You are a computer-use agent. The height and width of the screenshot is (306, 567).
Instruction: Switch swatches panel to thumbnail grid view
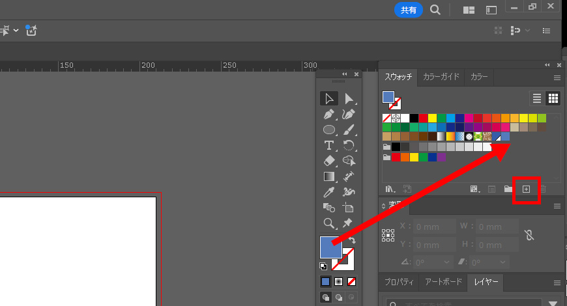pyautogui.click(x=553, y=98)
